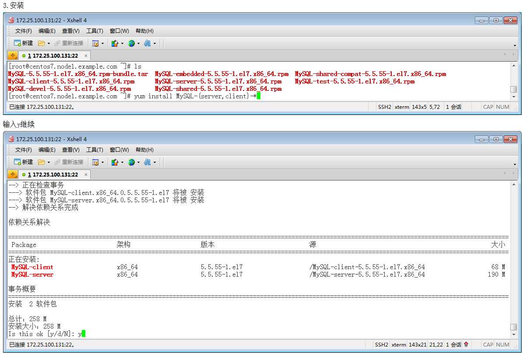Open font icon dropdown arrow in bottom window
This screenshot has height=354, width=523.
click(154, 162)
